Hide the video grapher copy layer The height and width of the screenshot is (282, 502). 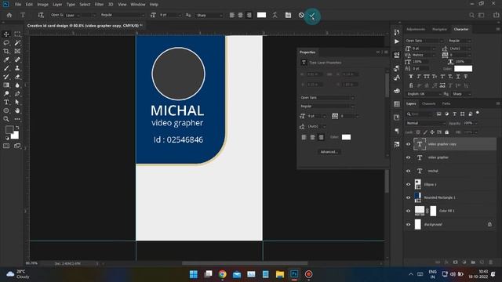408,144
